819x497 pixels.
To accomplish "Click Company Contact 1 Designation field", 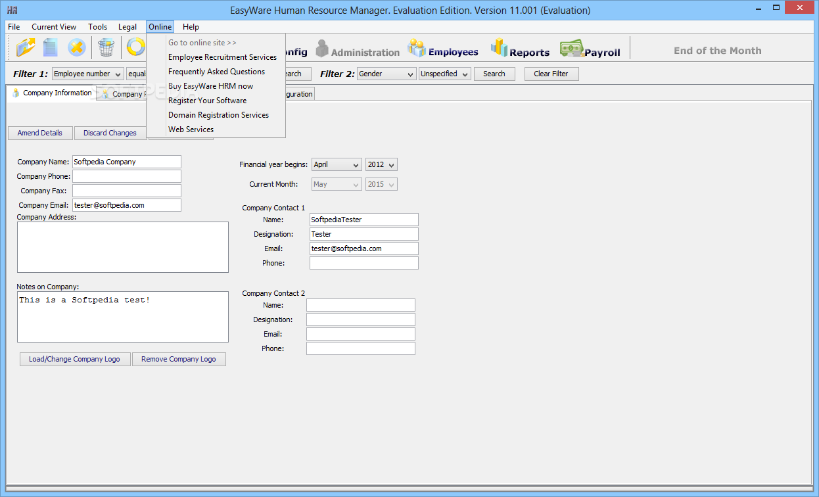I will click(x=364, y=234).
